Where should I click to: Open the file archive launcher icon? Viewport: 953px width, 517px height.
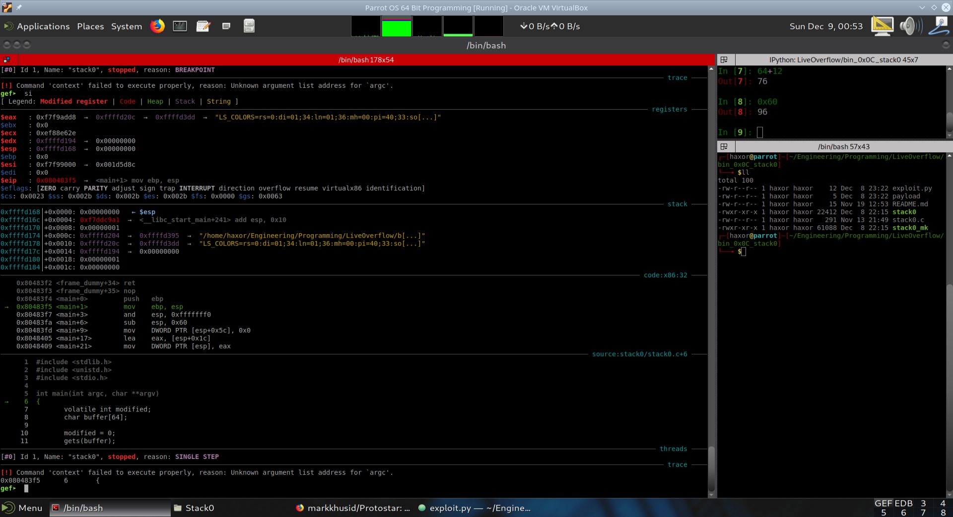coord(249,26)
